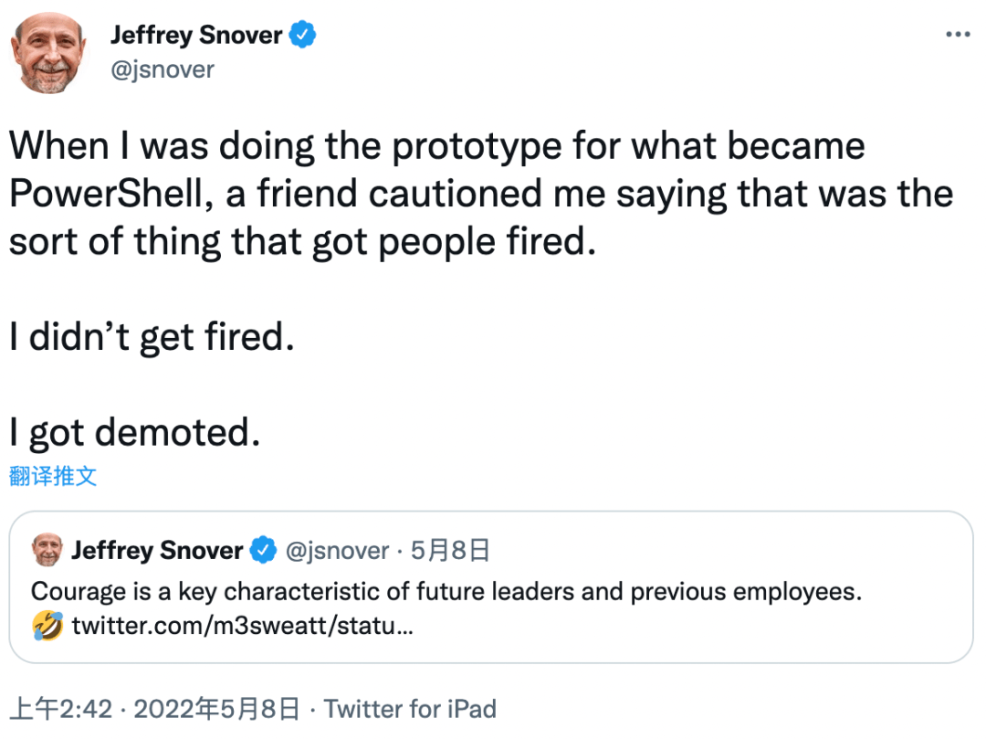Click the @jsnover handle under author name

pyautogui.click(x=162, y=69)
